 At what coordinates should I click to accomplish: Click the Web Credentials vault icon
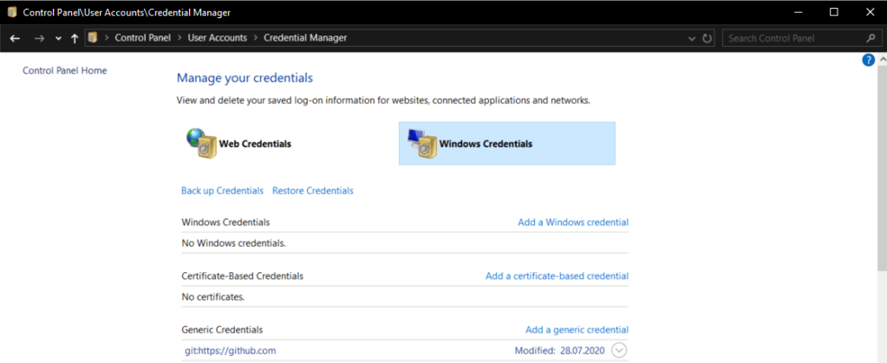click(x=200, y=143)
